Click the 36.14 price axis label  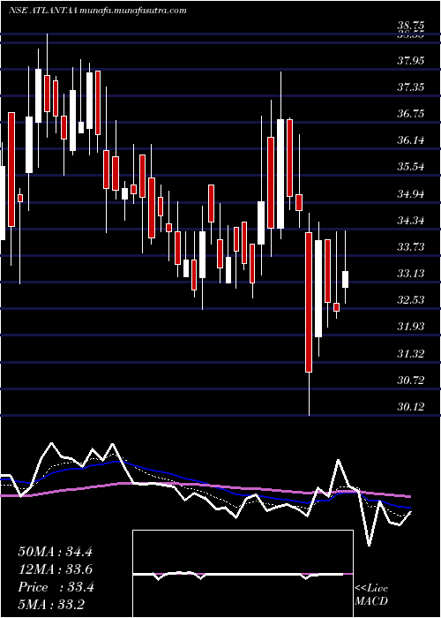(411, 140)
